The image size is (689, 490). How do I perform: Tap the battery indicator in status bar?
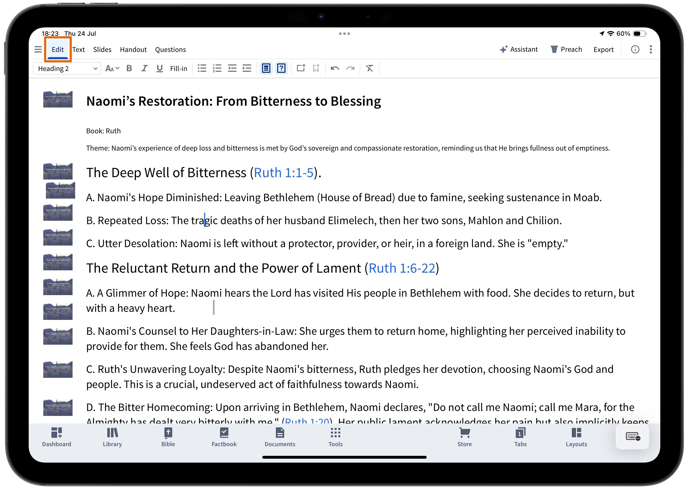640,33
